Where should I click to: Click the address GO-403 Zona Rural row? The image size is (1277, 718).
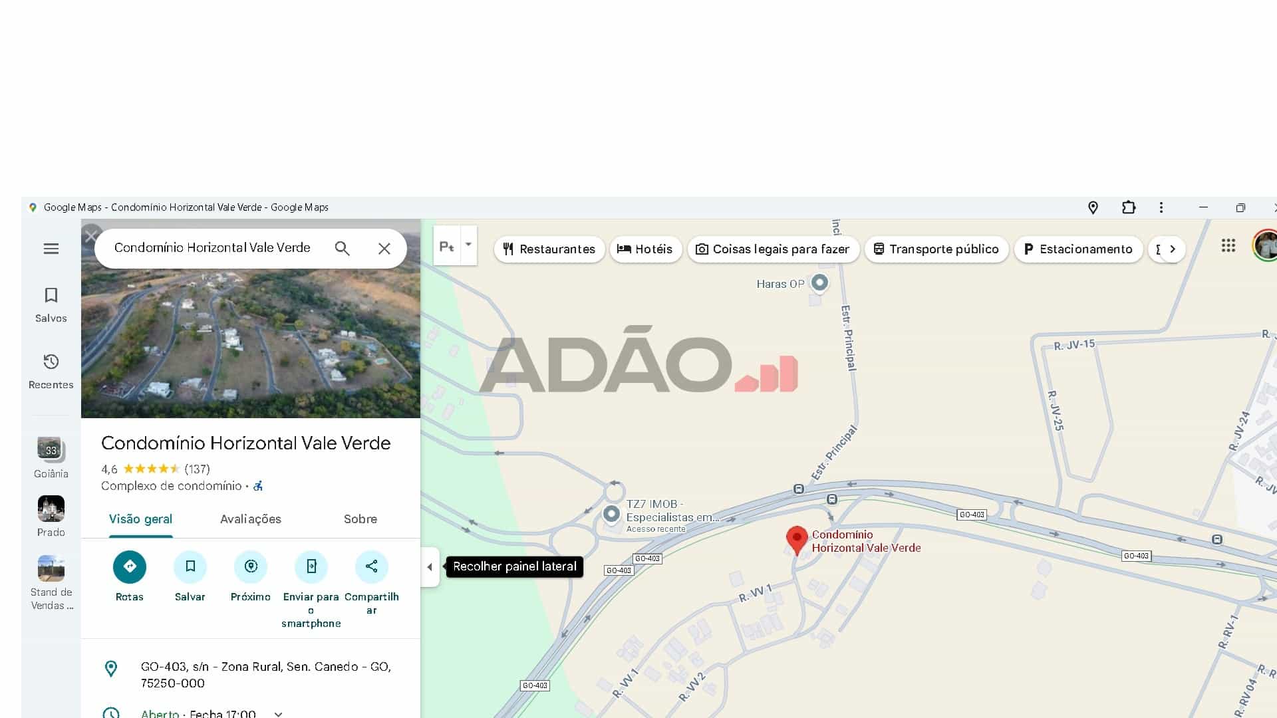pyautogui.click(x=251, y=675)
